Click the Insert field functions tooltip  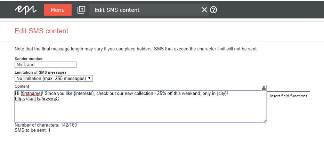[289, 96]
